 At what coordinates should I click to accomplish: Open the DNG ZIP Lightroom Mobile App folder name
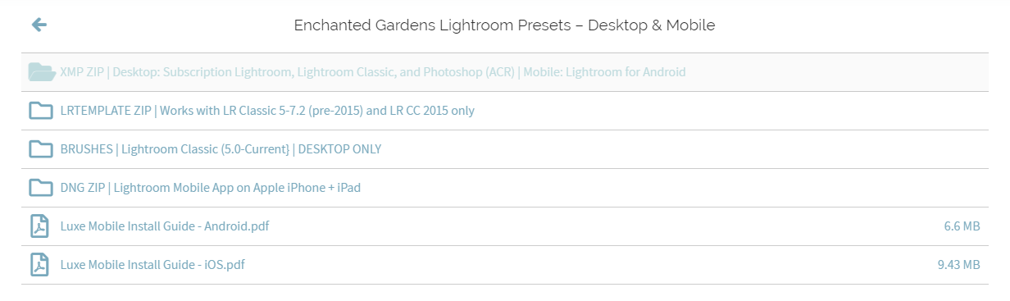(210, 188)
